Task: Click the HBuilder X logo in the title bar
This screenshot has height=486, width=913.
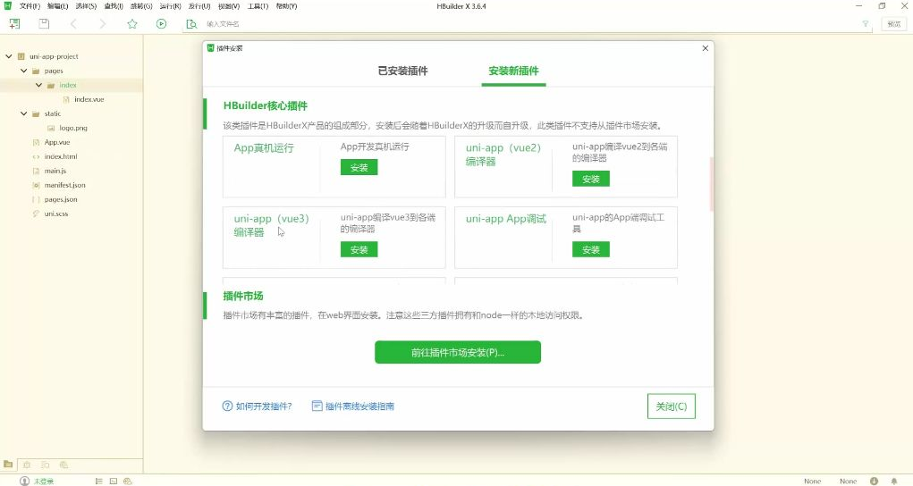Action: (7, 6)
